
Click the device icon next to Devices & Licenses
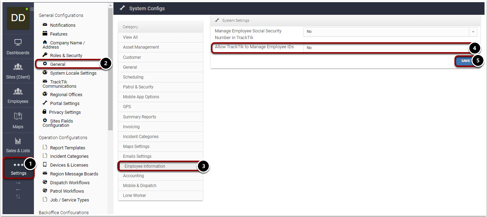[x=45, y=165]
